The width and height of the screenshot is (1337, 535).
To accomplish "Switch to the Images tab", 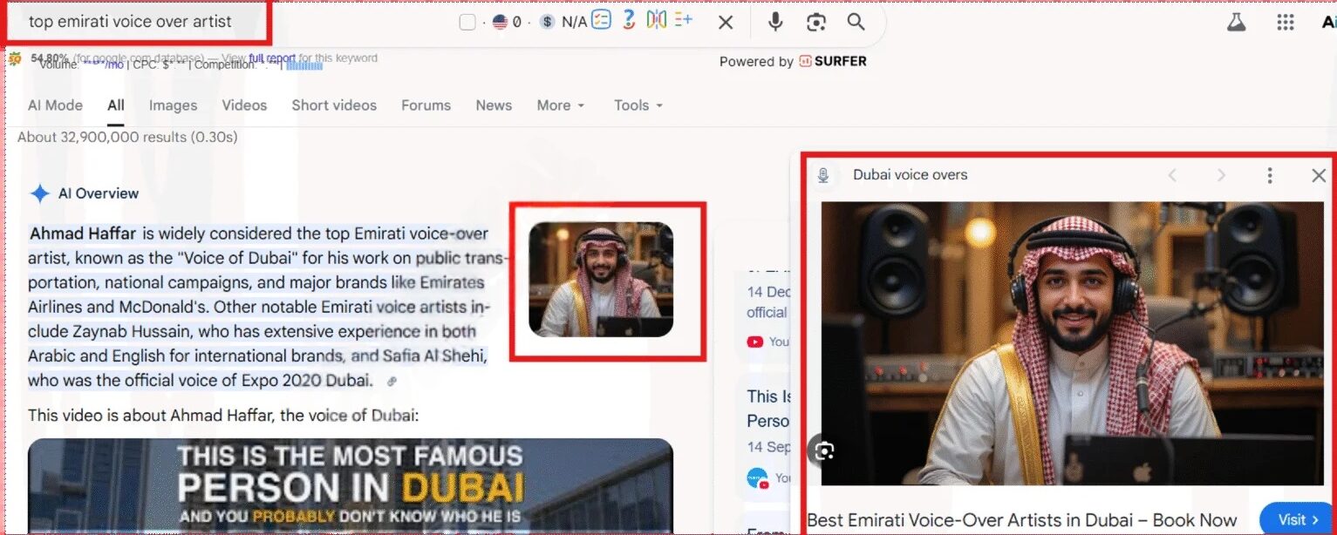I will tap(173, 105).
